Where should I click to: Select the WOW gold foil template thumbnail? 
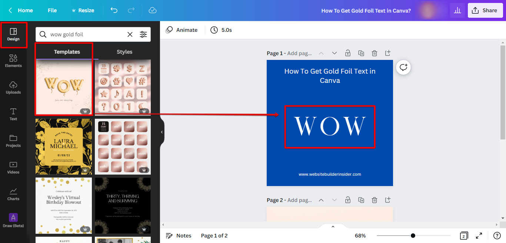(x=63, y=87)
